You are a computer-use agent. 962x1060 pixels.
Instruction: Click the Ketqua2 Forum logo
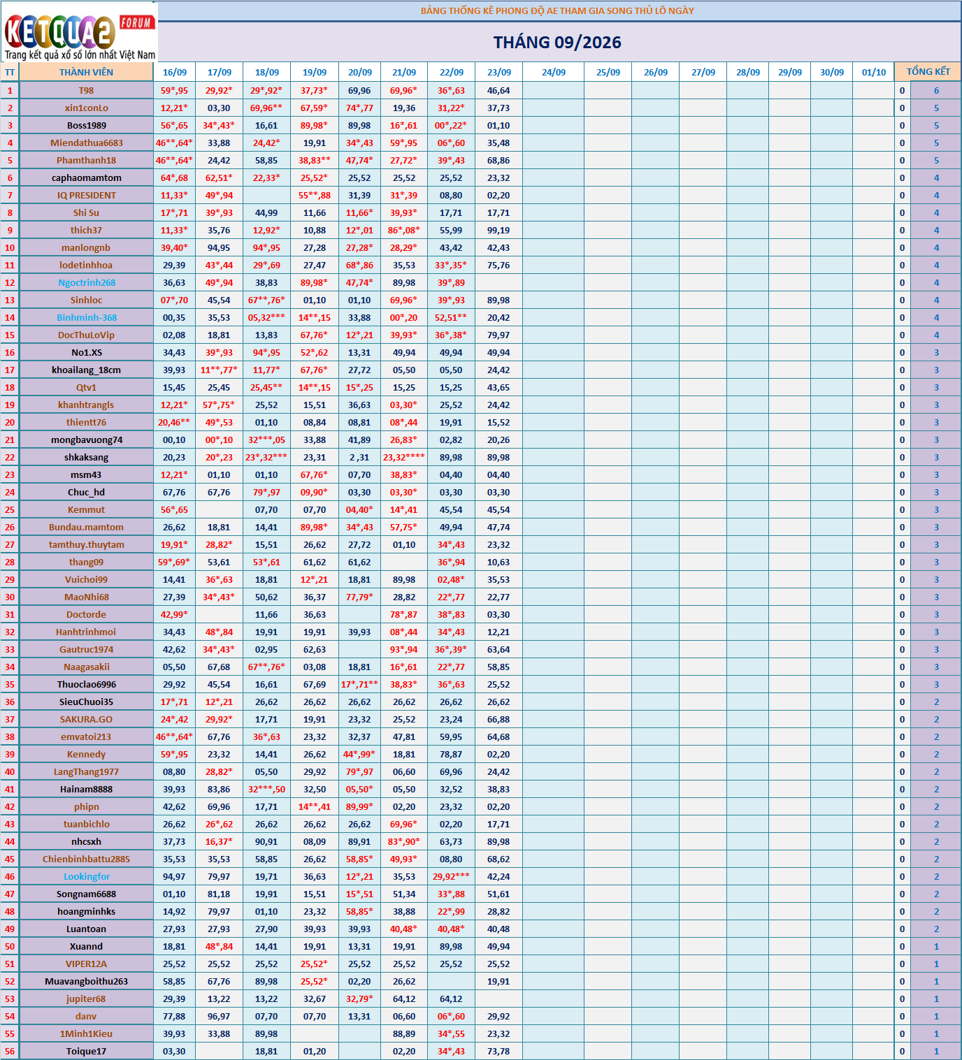tap(79, 32)
